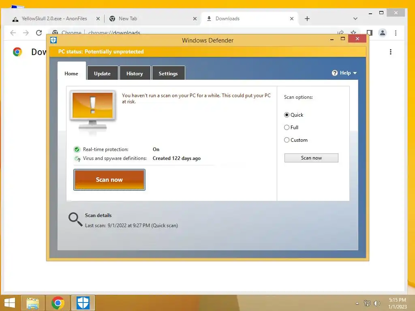Screen dimensions: 415x311
Task: Minimize the Windows Defender window
Action: pos(332,39)
